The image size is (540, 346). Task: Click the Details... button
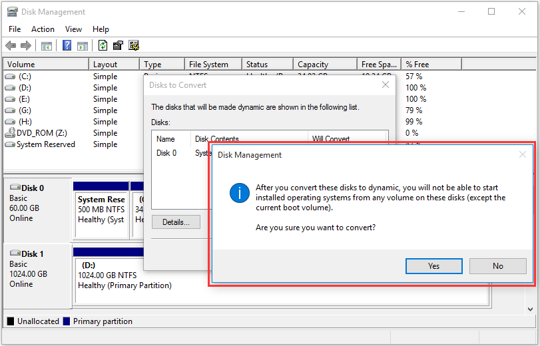coord(176,222)
